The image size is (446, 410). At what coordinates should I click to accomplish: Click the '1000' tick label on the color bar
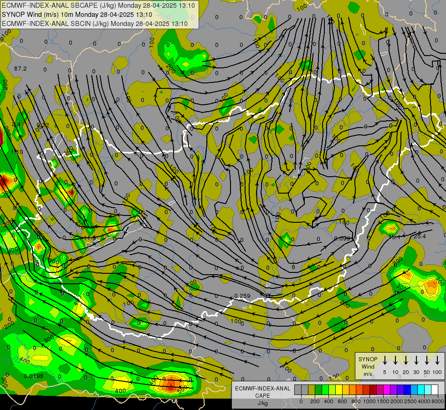[x=369, y=401]
